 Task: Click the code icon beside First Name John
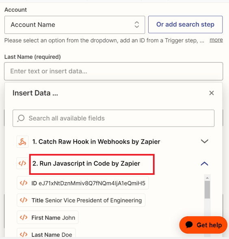24,217
